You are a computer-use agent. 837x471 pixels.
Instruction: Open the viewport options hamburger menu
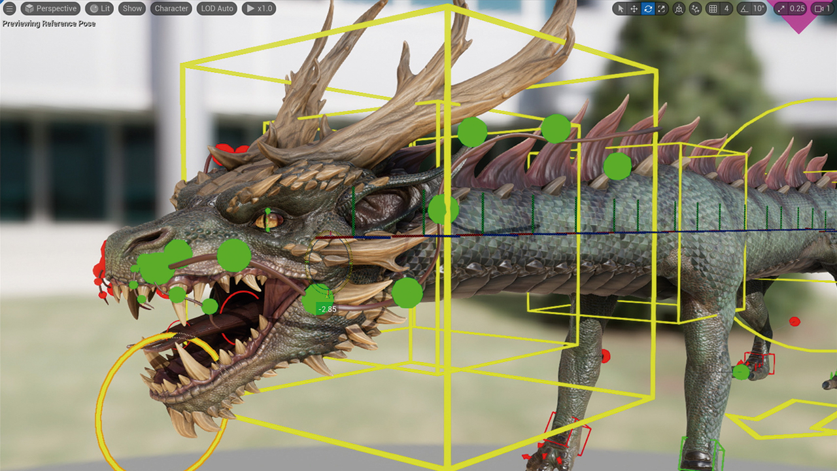coord(10,9)
